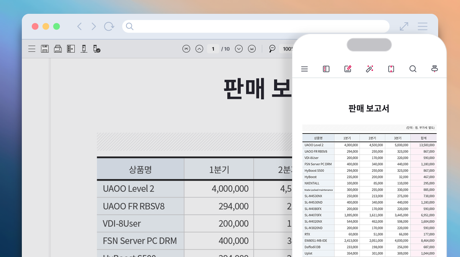Click mobile total 13,500,000

click(x=427, y=145)
